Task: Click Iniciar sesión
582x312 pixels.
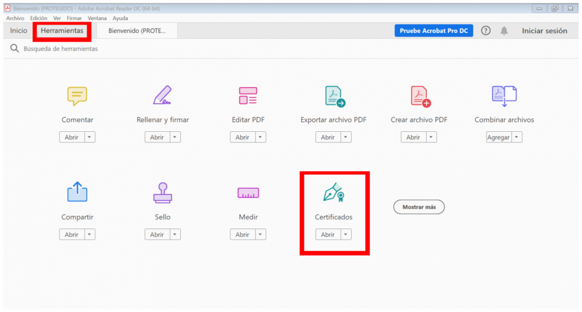Action: point(544,31)
